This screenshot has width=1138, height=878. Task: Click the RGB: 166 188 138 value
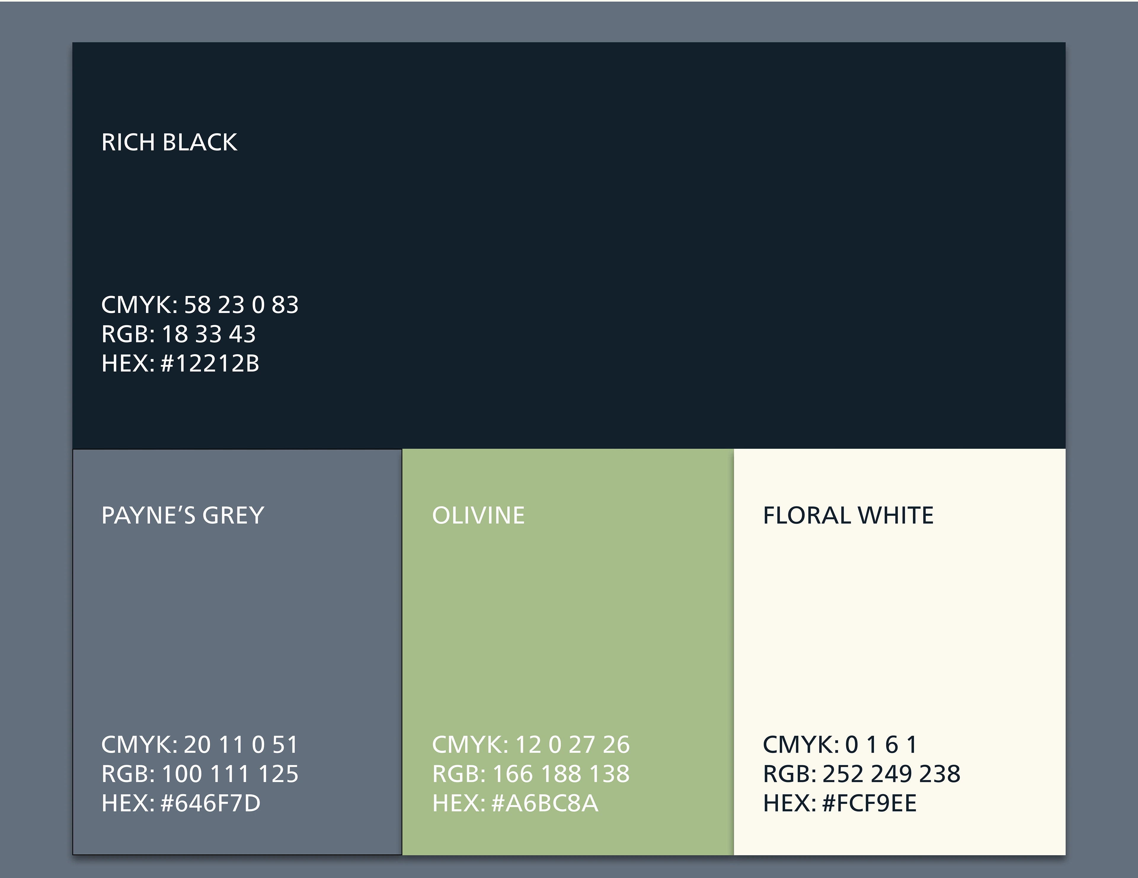530,774
